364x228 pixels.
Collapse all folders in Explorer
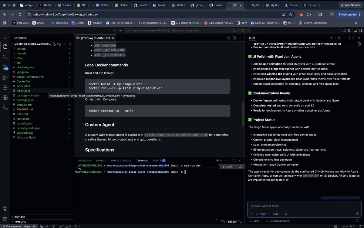69,44
